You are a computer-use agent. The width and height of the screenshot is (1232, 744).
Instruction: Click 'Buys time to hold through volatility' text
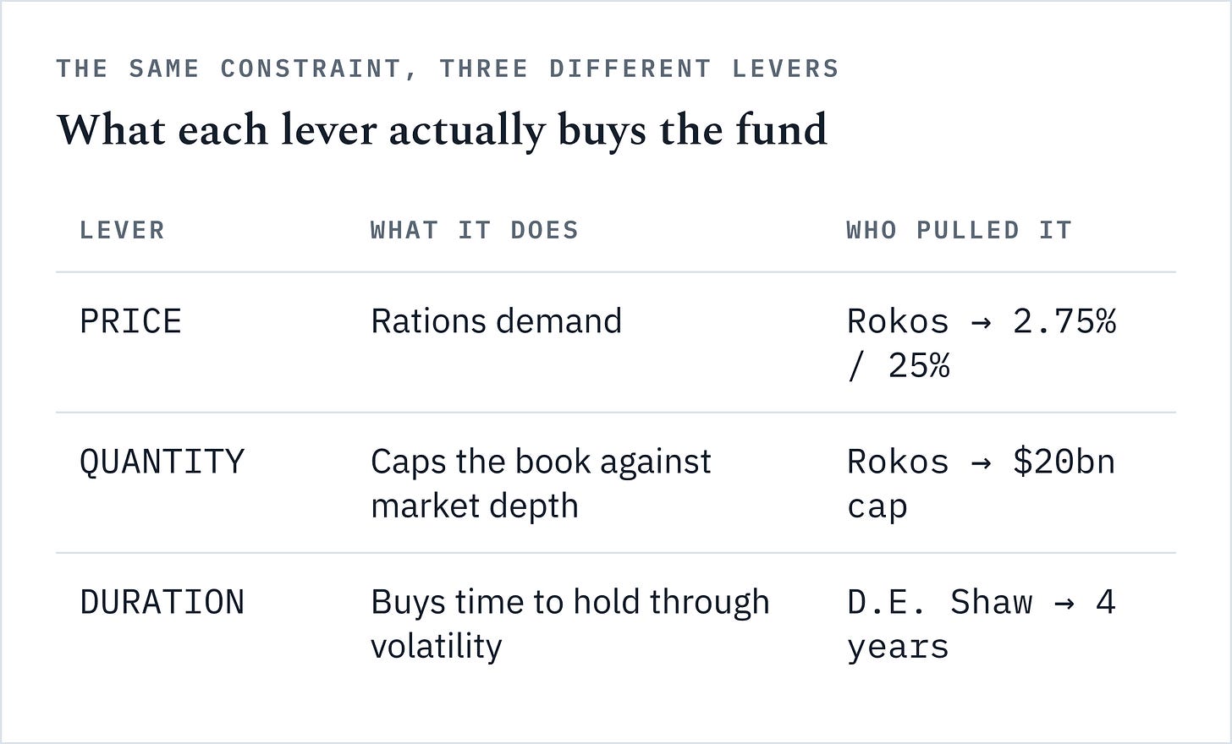[570, 624]
